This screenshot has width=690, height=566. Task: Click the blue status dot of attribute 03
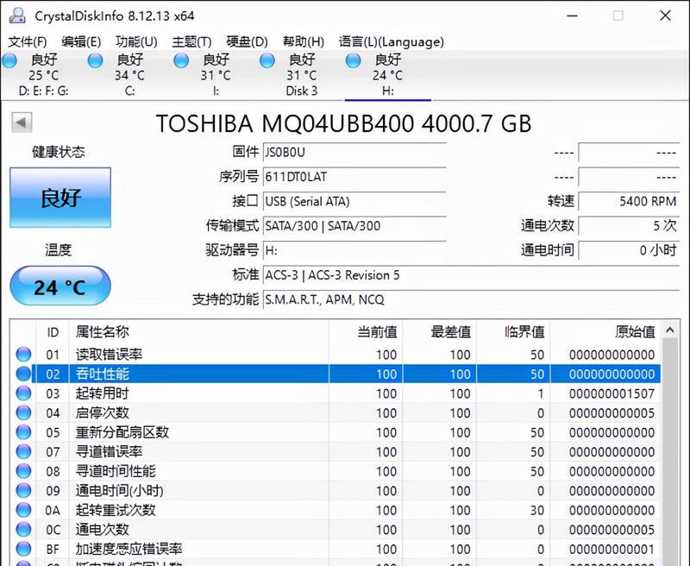point(24,393)
